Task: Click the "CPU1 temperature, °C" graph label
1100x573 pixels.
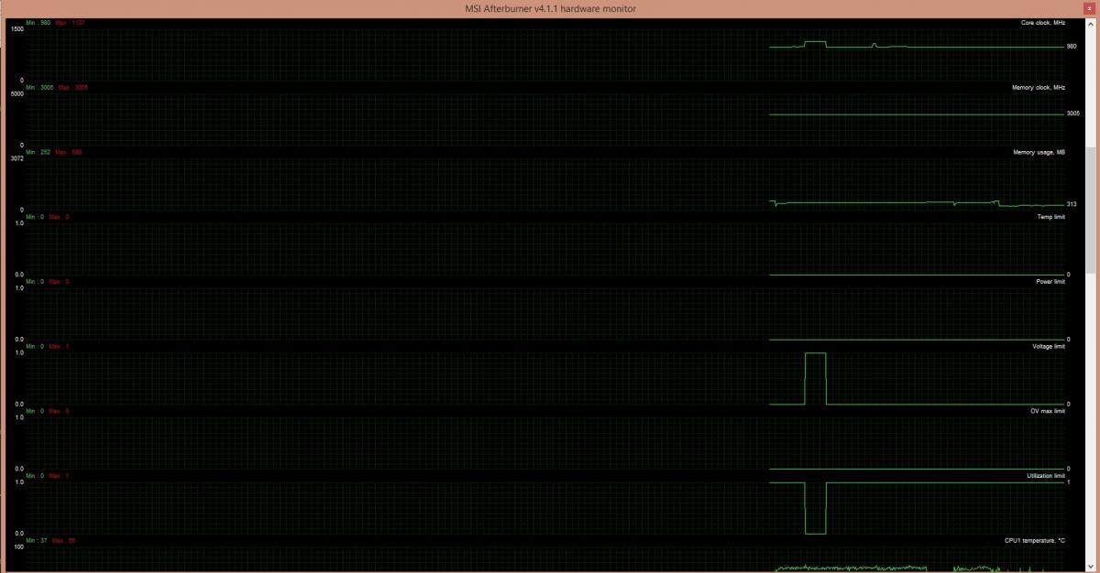Action: click(x=1035, y=541)
